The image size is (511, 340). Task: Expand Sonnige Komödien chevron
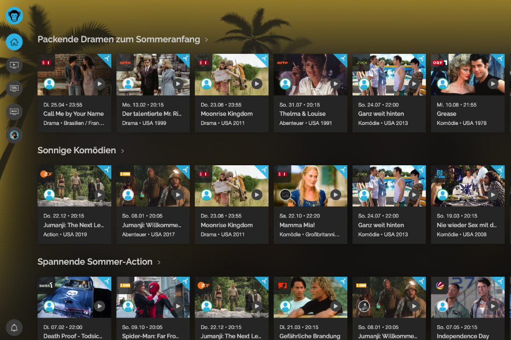point(123,151)
